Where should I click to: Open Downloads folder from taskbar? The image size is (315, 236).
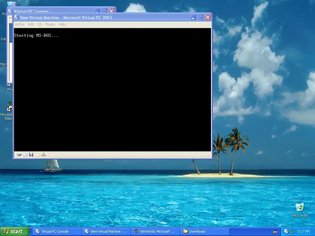[x=205, y=231]
